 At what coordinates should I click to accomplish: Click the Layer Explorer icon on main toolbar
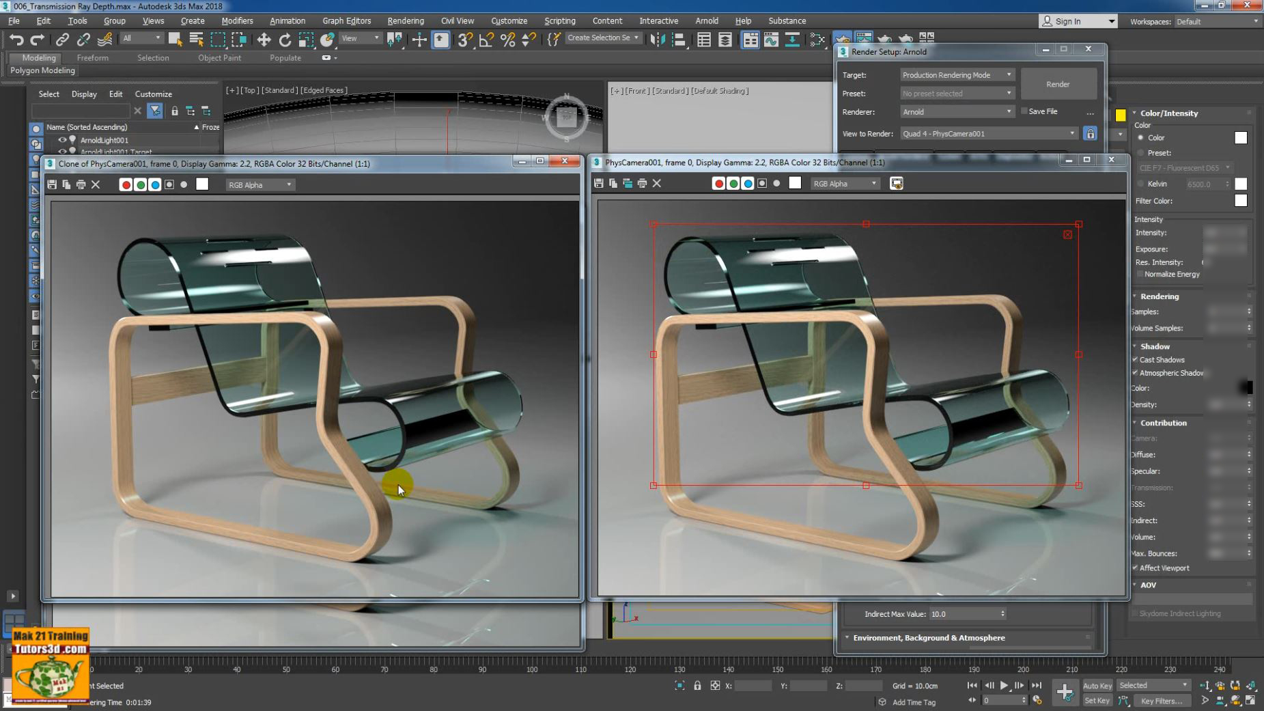(x=725, y=39)
